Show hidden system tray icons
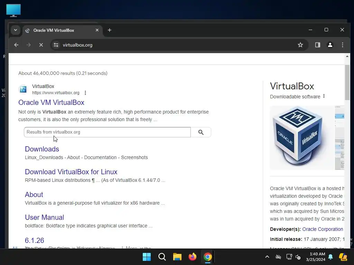 [267, 257]
